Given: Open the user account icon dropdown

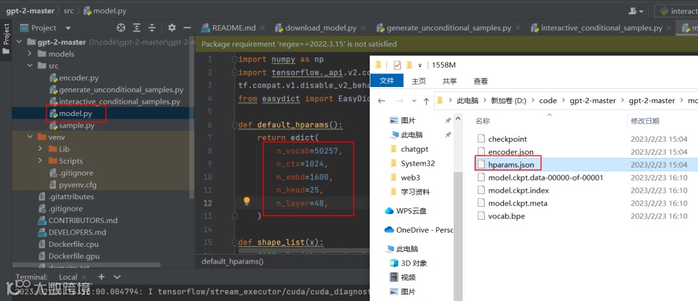Looking at the screenshot, I should coord(636,11).
